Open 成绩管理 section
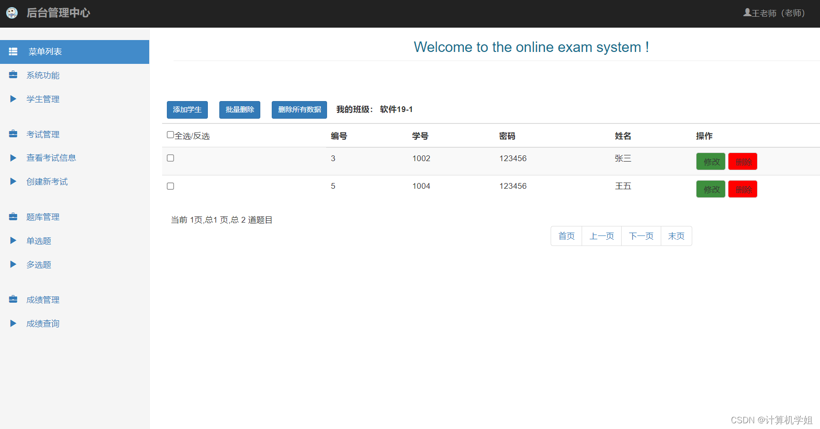The image size is (820, 429). click(43, 300)
